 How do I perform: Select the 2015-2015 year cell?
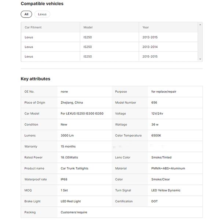pyautogui.click(x=150, y=56)
